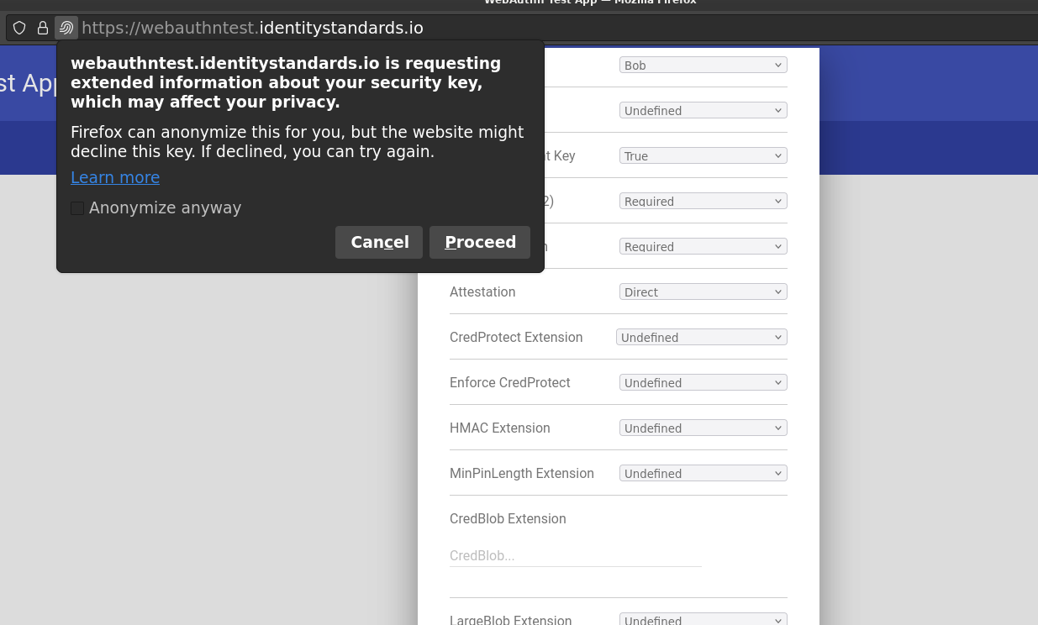Click the Proceed button
Viewport: 1038px width, 625px height.
(480, 242)
